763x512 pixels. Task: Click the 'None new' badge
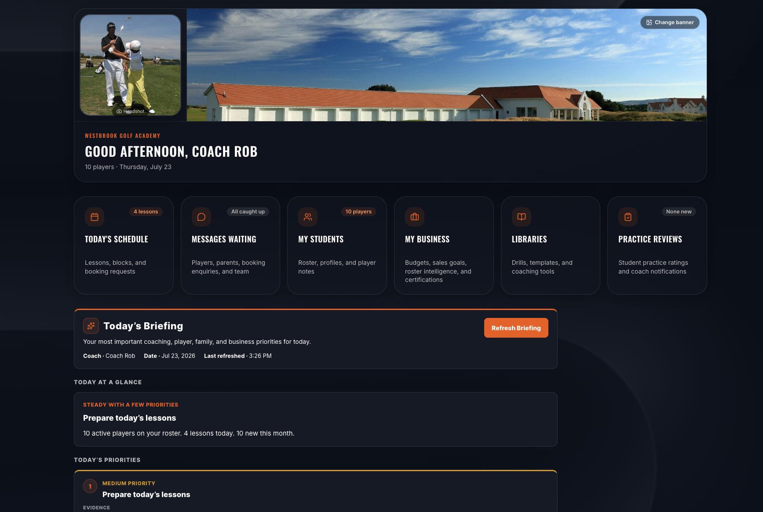[x=679, y=212]
